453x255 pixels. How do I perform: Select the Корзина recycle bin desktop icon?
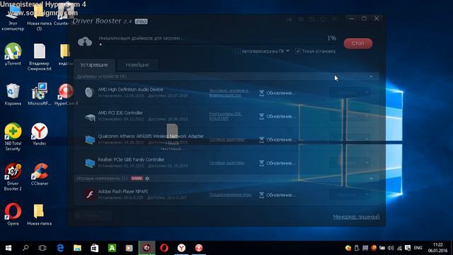point(13,94)
